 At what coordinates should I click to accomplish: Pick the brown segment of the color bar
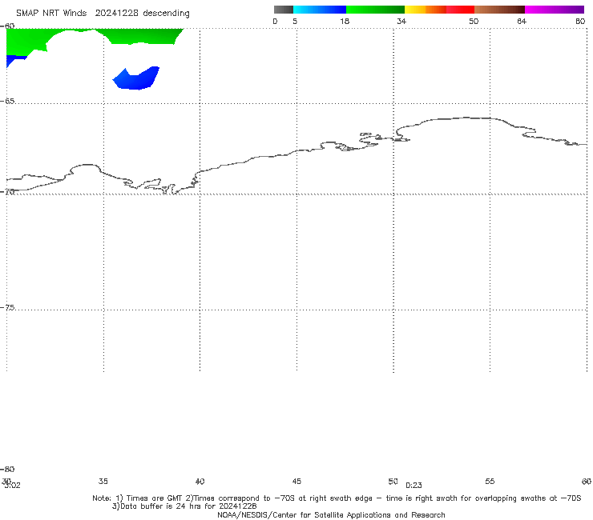click(x=499, y=10)
